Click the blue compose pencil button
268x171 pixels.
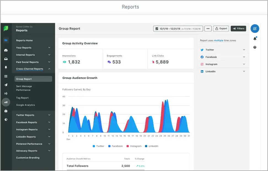(x=255, y=29)
